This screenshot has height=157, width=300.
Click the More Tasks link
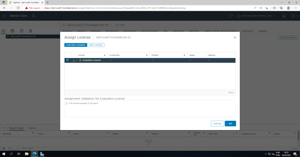coord(27,148)
